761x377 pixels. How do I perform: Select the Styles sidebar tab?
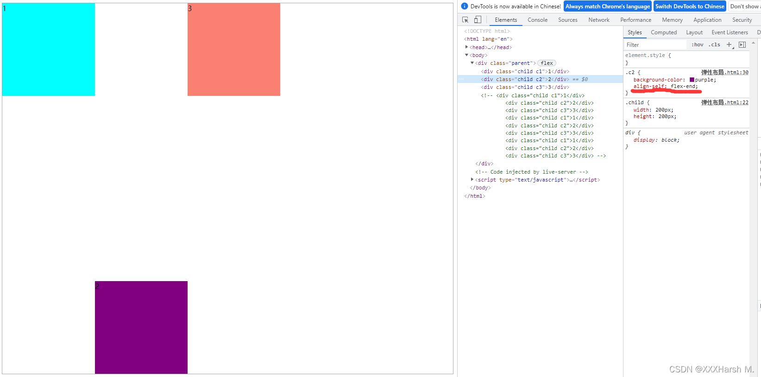(x=635, y=32)
